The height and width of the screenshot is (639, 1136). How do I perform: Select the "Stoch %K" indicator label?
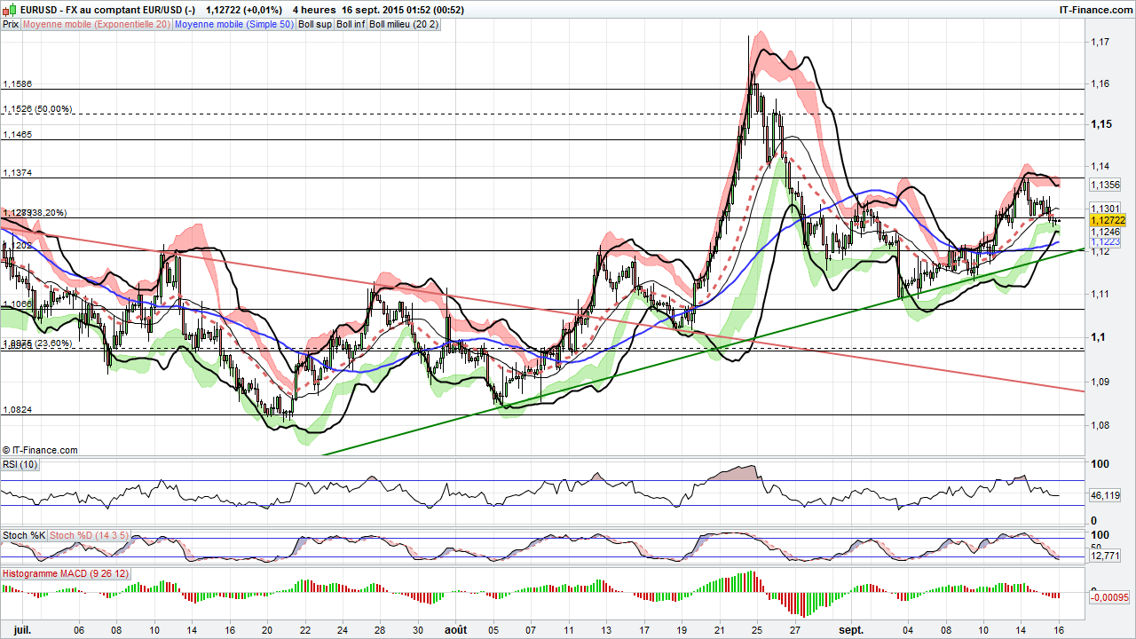[23, 535]
